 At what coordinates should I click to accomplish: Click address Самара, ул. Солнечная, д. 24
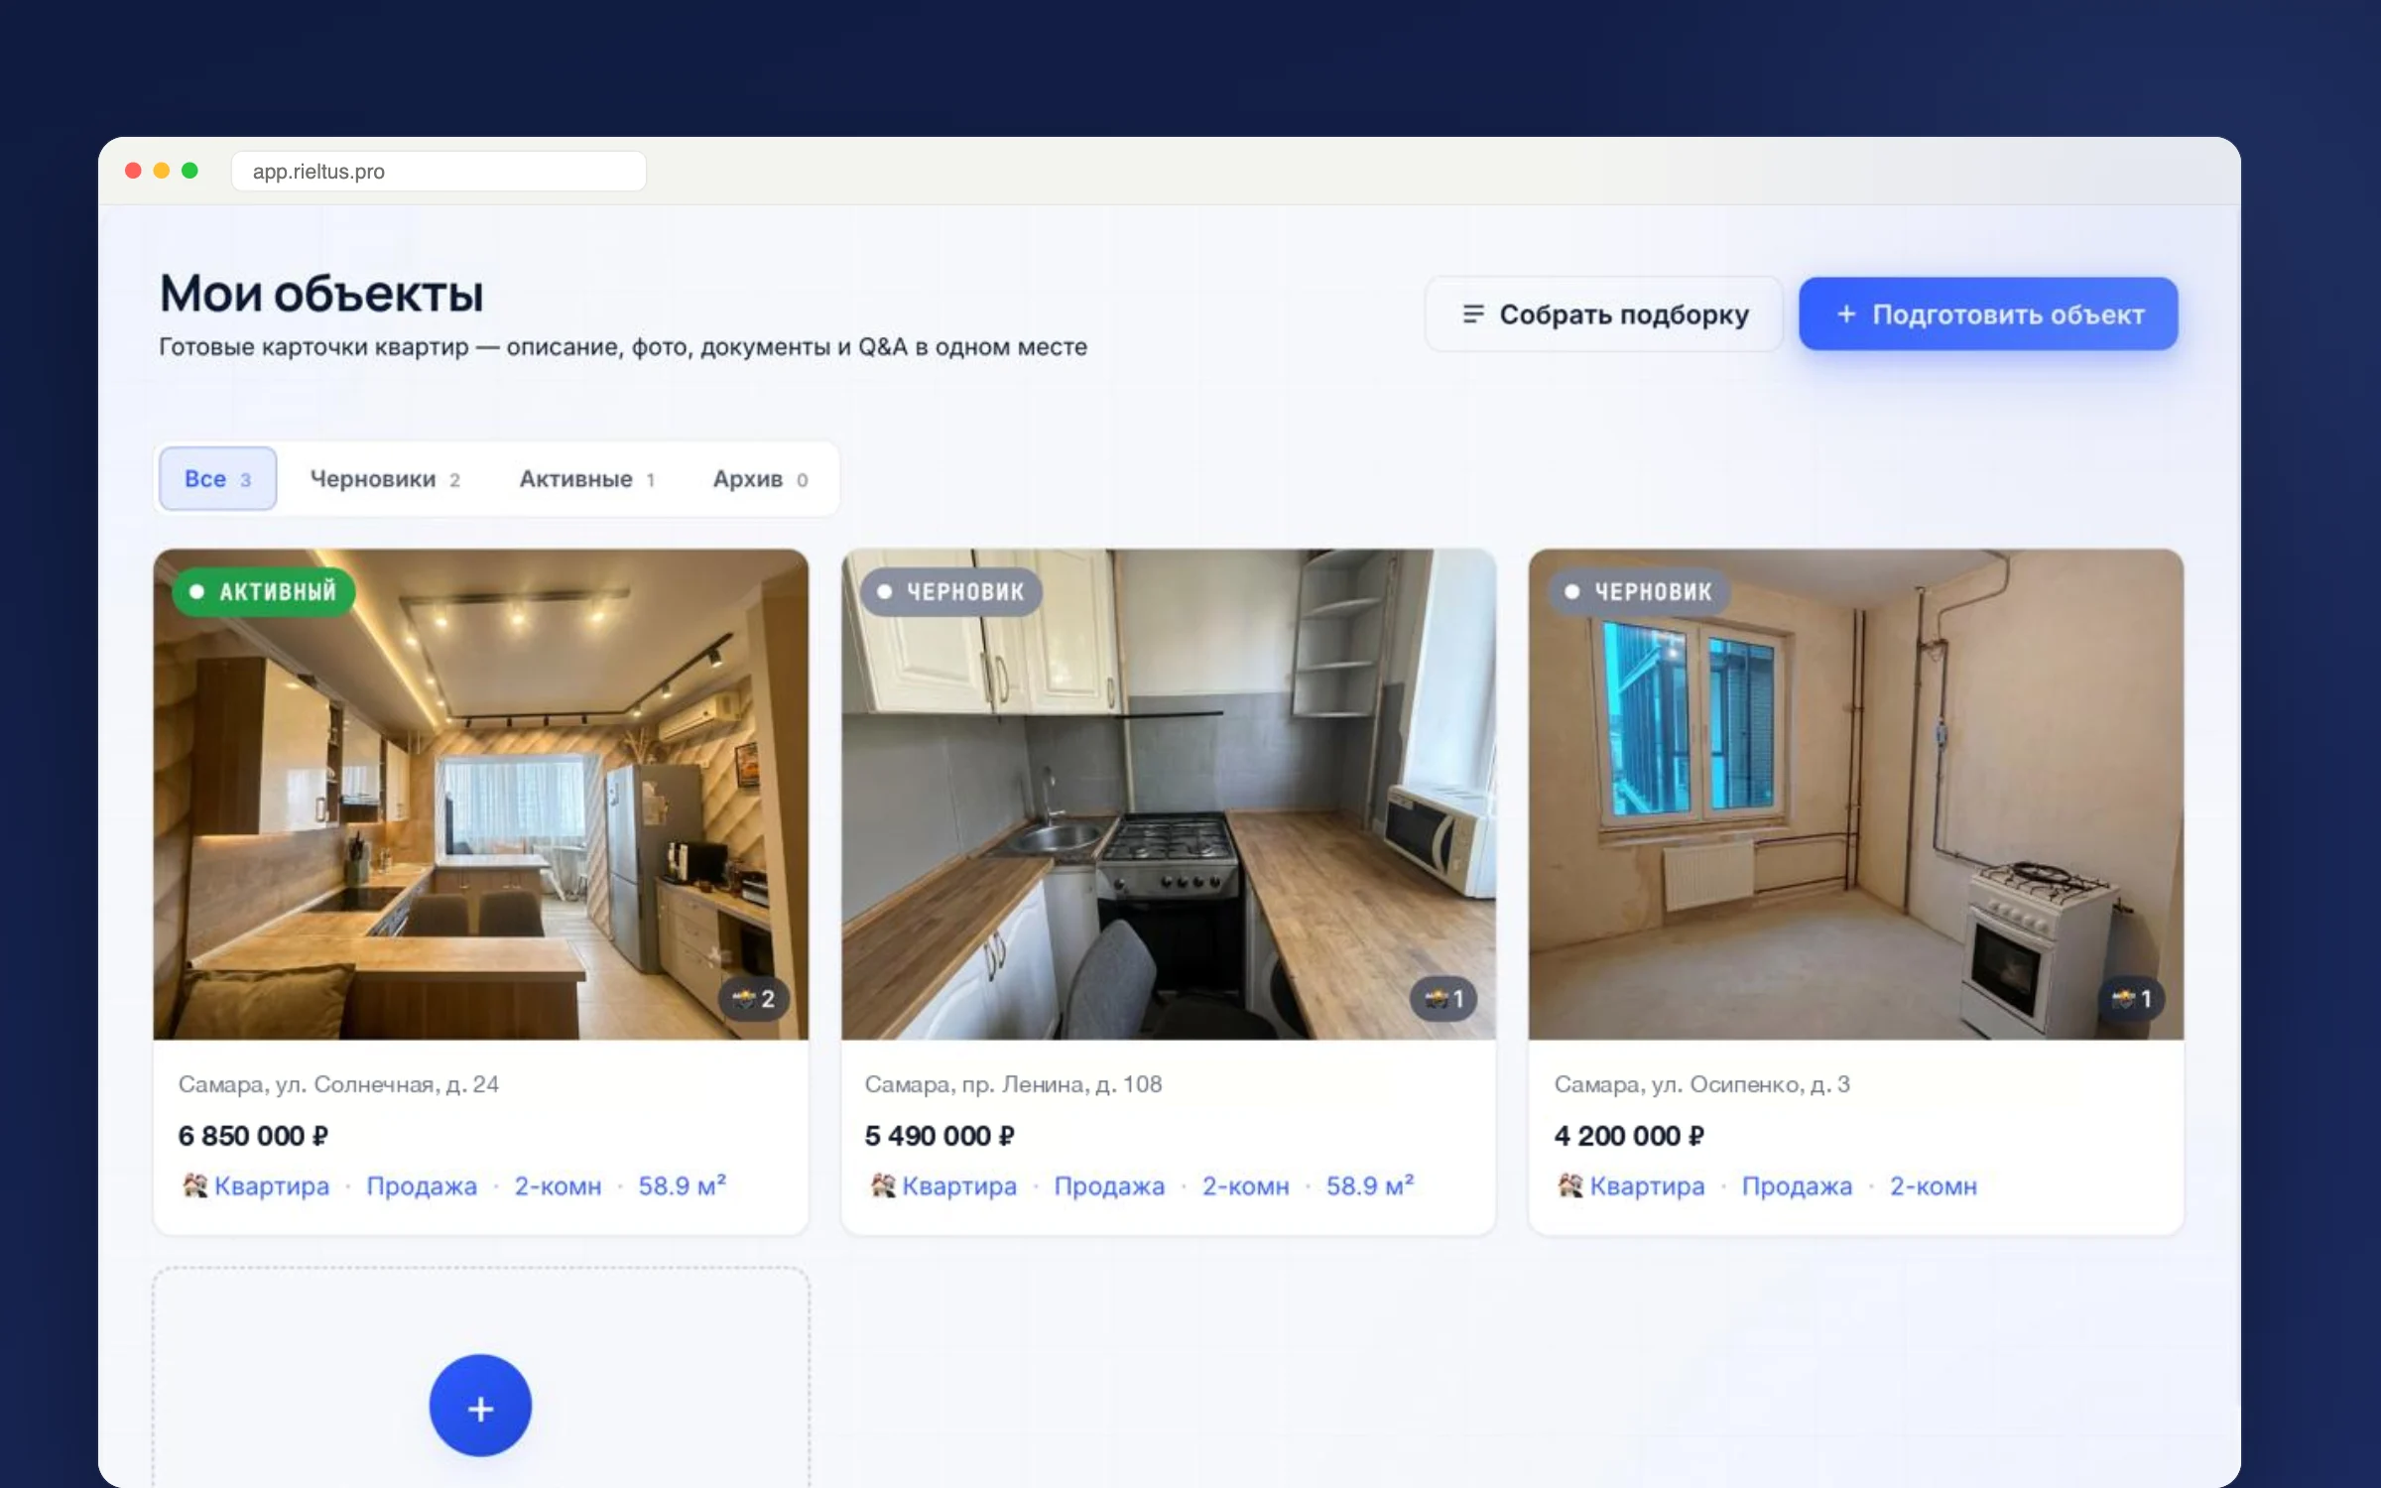click(338, 1084)
